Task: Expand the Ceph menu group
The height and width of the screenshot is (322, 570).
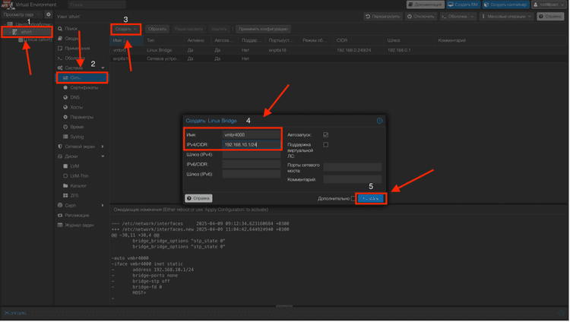Action: [x=103, y=205]
